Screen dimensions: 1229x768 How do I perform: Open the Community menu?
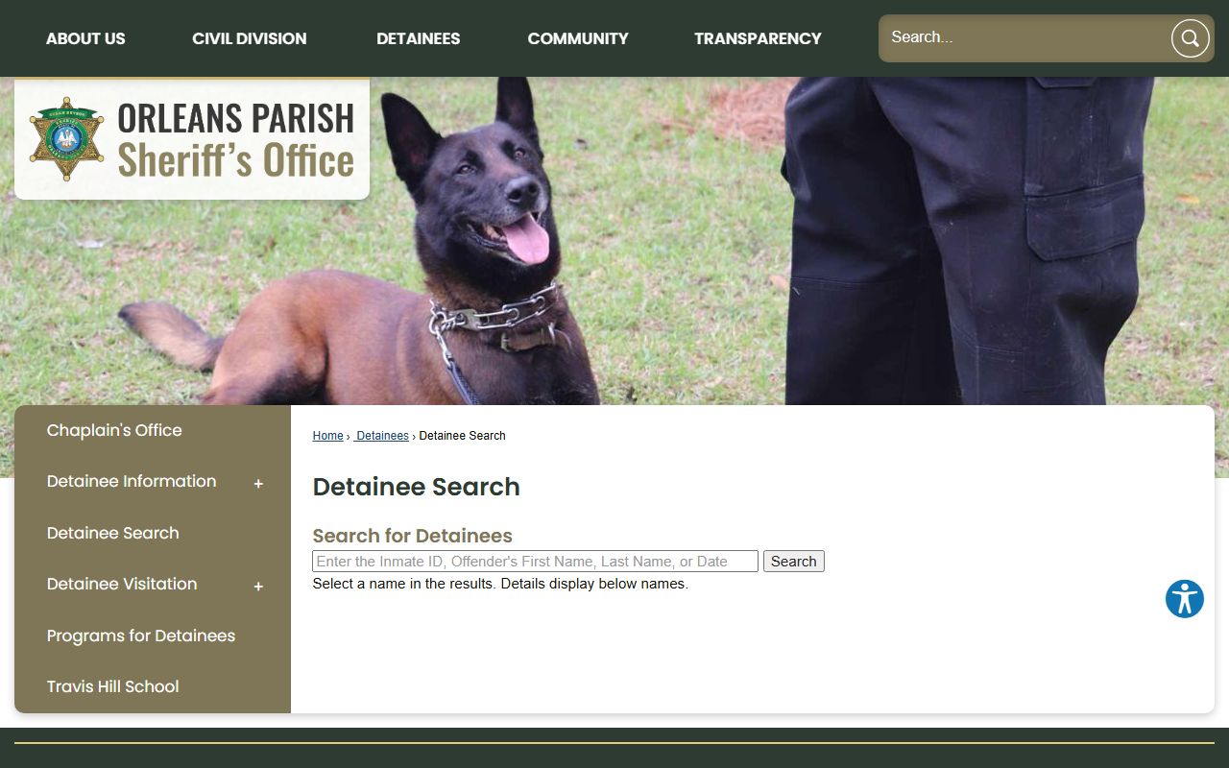(578, 38)
